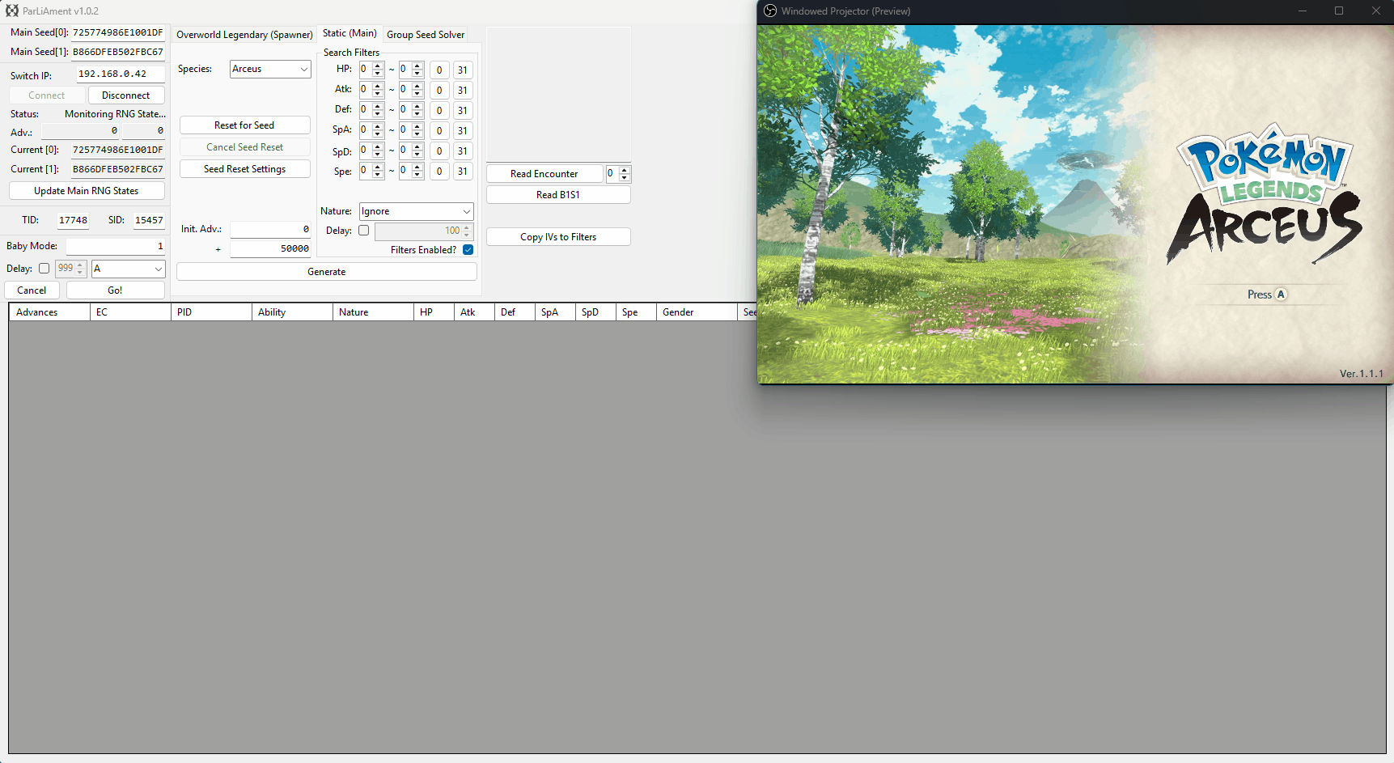Click the Switch IP input field
This screenshot has height=763, width=1394.
pos(121,74)
